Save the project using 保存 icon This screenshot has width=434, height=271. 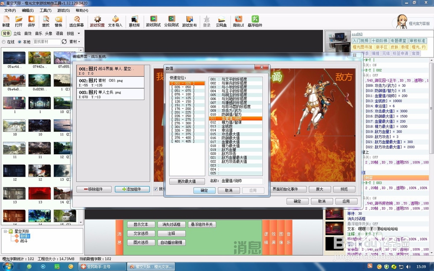click(31, 21)
